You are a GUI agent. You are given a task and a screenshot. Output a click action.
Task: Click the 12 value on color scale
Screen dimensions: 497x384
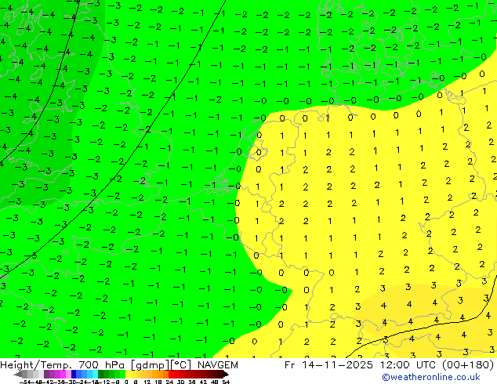coord(147,382)
